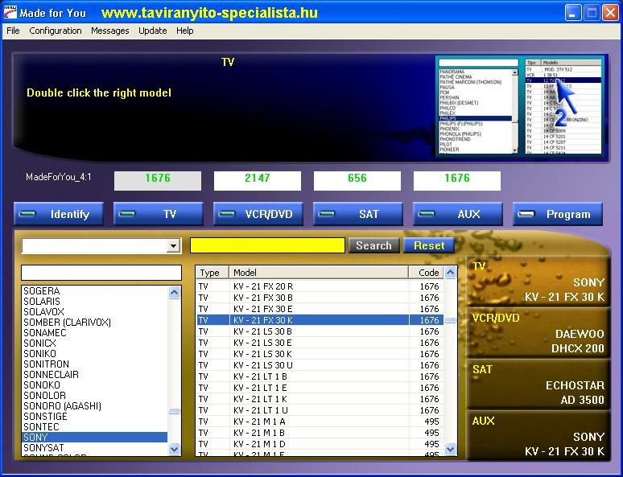Select brand SONYSAT in the list
The width and height of the screenshot is (623, 477).
(x=94, y=448)
